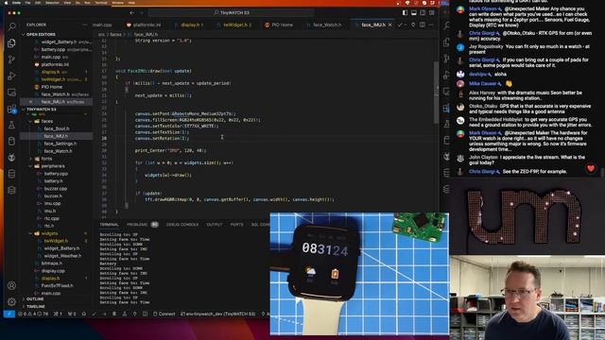Open the PlatformIO alien head icon
The image size is (605, 340).
[x=11, y=158]
